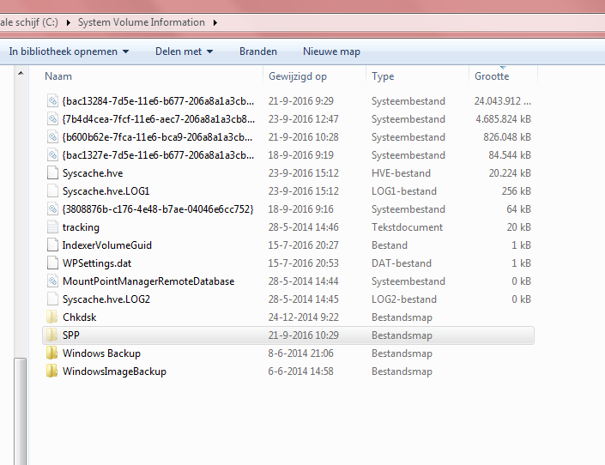Click icon of {b600b62e-7fca system file
605x465 pixels.
52,137
